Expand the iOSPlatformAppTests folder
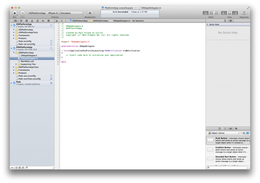Screen dimensions: 260x183 click(x=14, y=32)
